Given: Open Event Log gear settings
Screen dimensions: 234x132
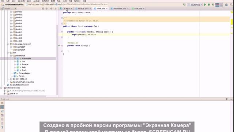Looking at the screenshot, I should tap(227, 99).
